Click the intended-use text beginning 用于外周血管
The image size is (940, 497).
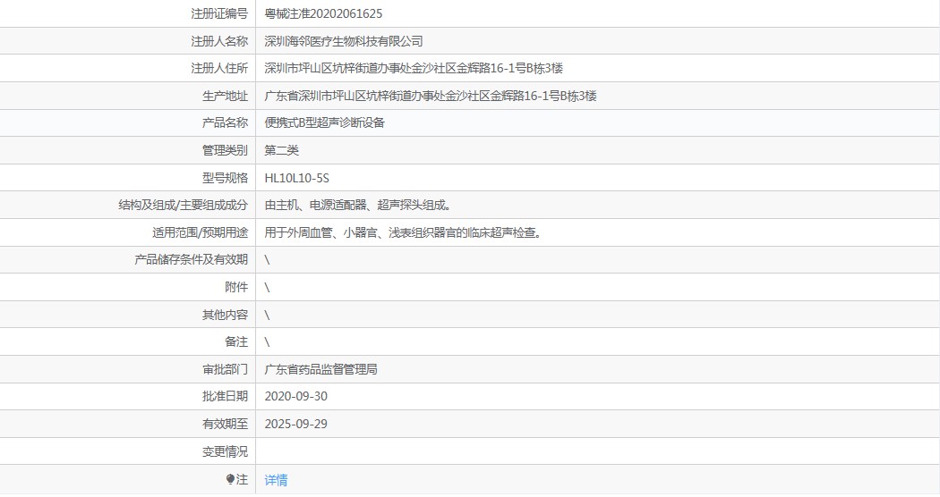404,232
